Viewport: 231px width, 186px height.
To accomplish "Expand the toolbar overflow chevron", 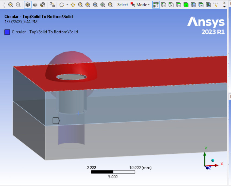I will [x=224, y=4].
